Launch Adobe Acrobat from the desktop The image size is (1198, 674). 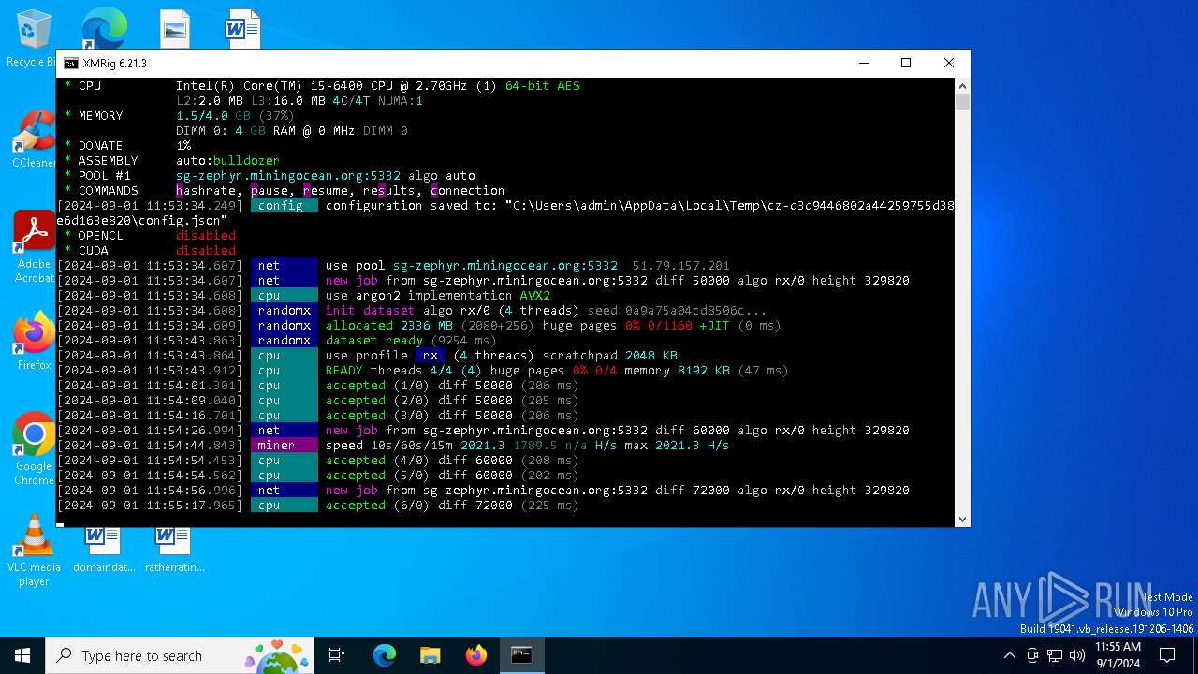point(34,246)
